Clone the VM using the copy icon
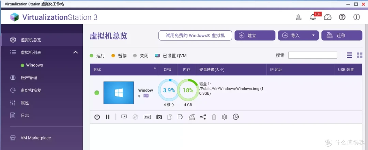368x150 pixels. point(170,117)
